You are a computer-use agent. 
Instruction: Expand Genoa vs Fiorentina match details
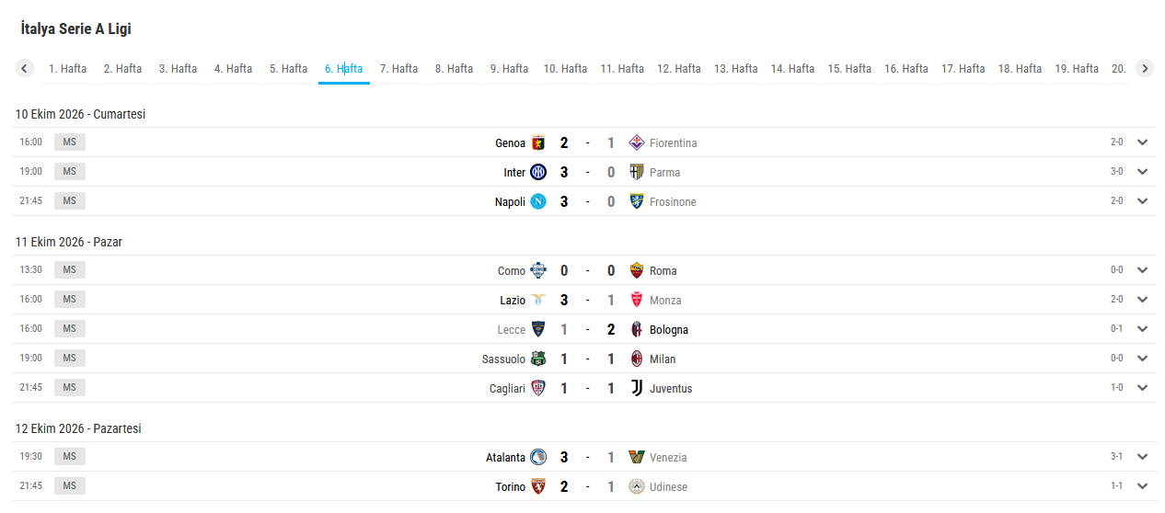coord(1143,142)
